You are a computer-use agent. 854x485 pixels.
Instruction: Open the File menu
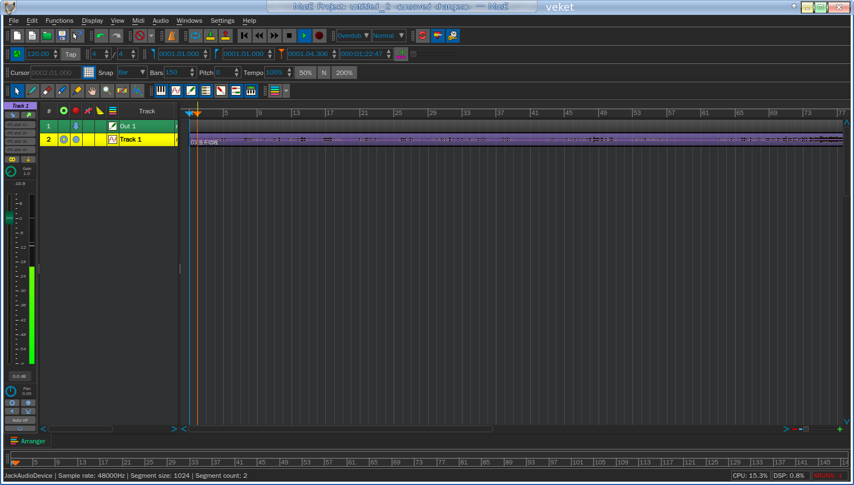[14, 21]
